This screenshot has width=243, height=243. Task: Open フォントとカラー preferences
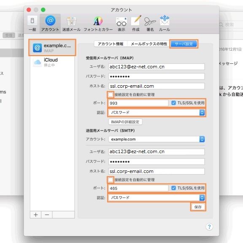[x=98, y=23]
